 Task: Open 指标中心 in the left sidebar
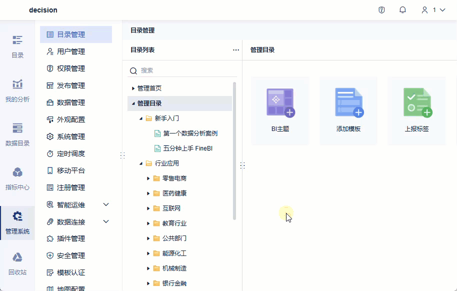point(17,179)
